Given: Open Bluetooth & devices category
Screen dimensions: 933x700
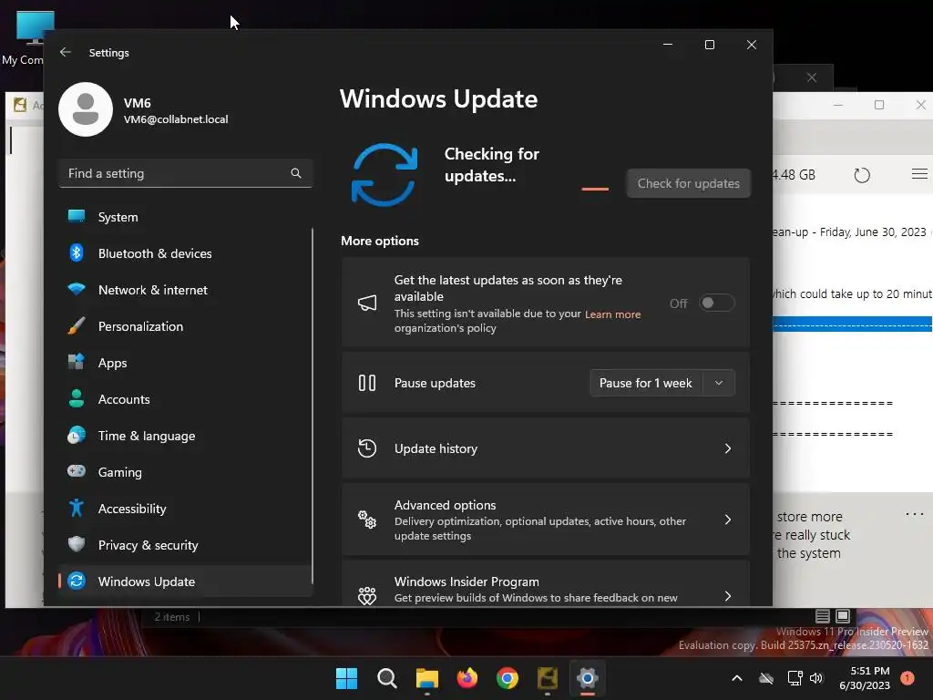Looking at the screenshot, I should pyautogui.click(x=186, y=253).
